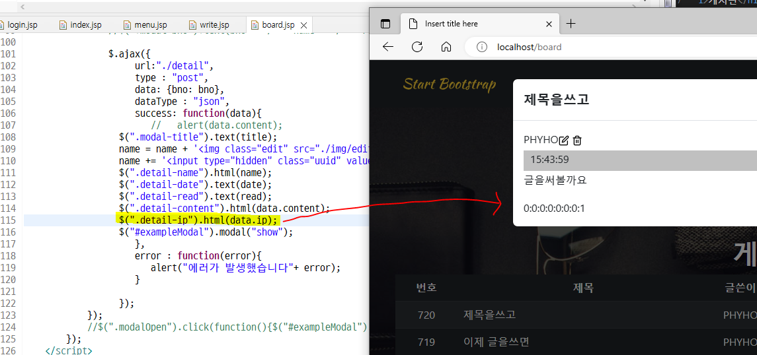Select the 'Insert title here' browser tab
The height and width of the screenshot is (355, 757).
[x=481, y=24]
